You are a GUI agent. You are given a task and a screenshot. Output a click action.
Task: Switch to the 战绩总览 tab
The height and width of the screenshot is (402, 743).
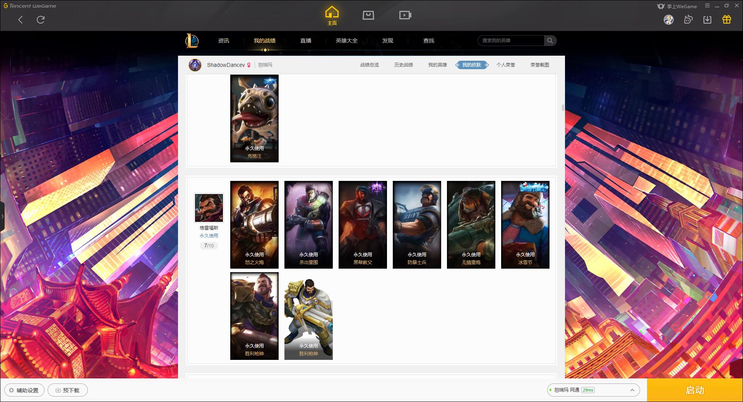coord(370,65)
